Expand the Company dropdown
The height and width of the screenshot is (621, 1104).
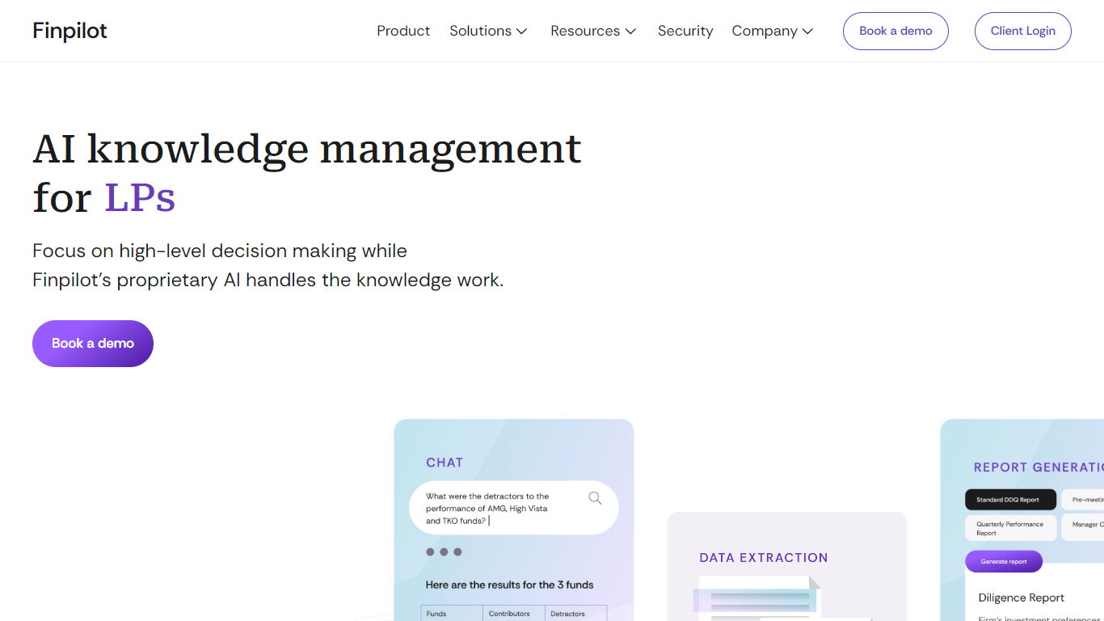point(772,31)
